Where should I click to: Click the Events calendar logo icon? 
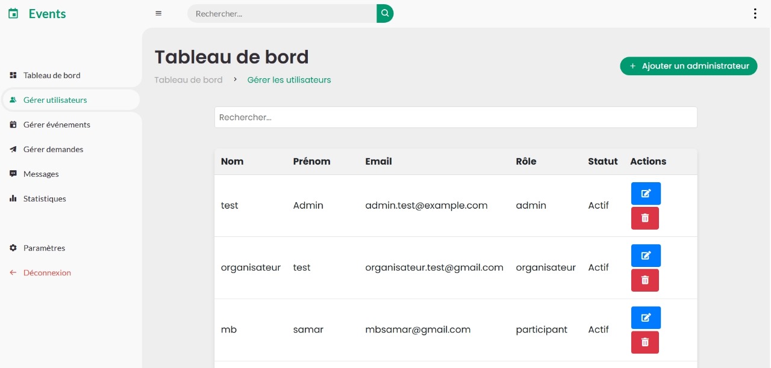coord(13,13)
